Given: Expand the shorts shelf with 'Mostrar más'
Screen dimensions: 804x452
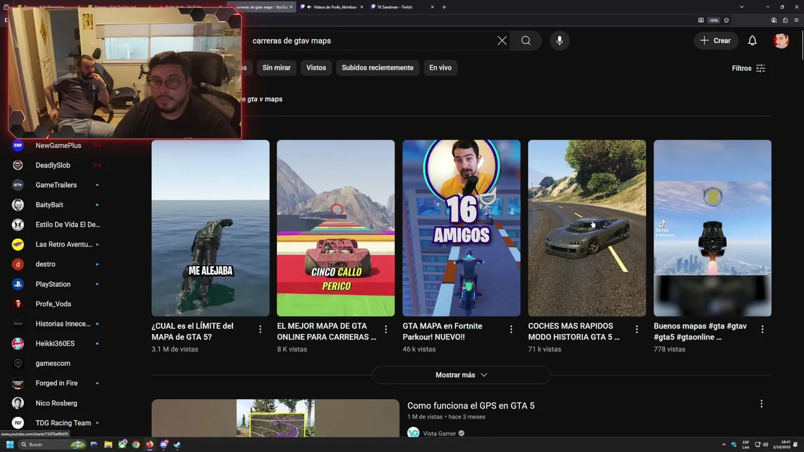Looking at the screenshot, I should point(461,375).
